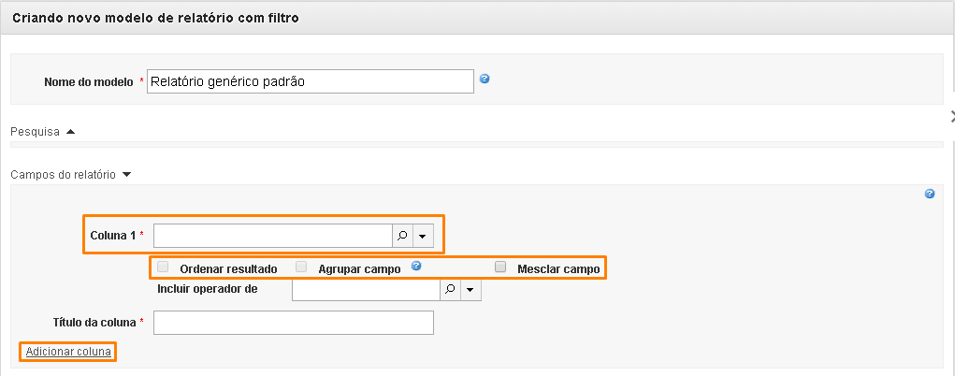
Task: Click the Adicionar coluna link
Action: [68, 352]
